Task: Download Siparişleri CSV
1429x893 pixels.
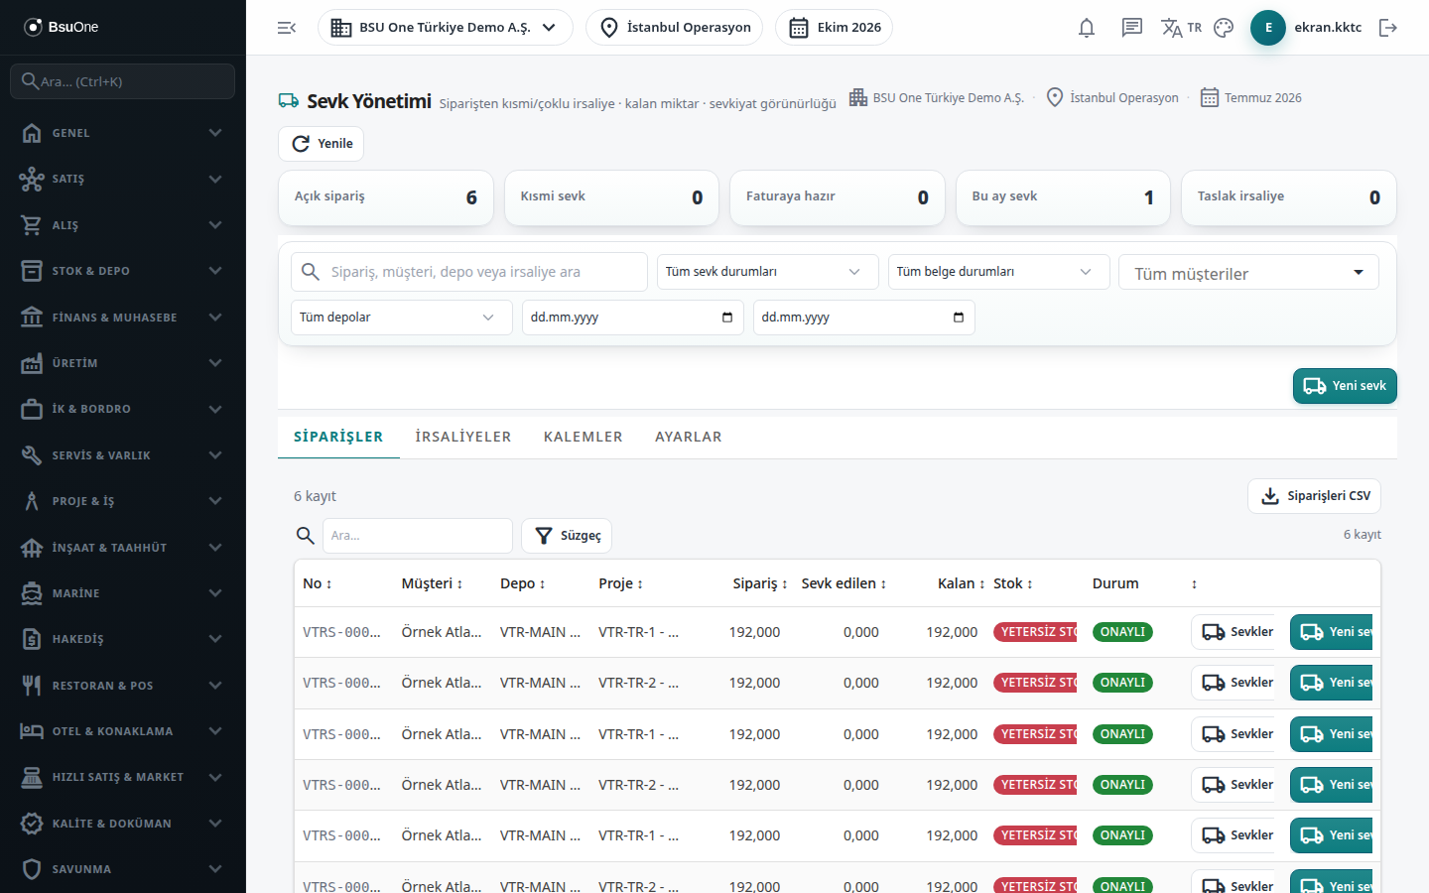Action: [x=1314, y=496]
